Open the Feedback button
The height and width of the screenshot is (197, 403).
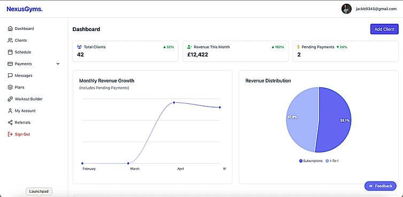[x=381, y=186]
